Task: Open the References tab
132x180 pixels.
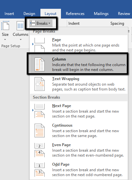Action: (75, 14)
